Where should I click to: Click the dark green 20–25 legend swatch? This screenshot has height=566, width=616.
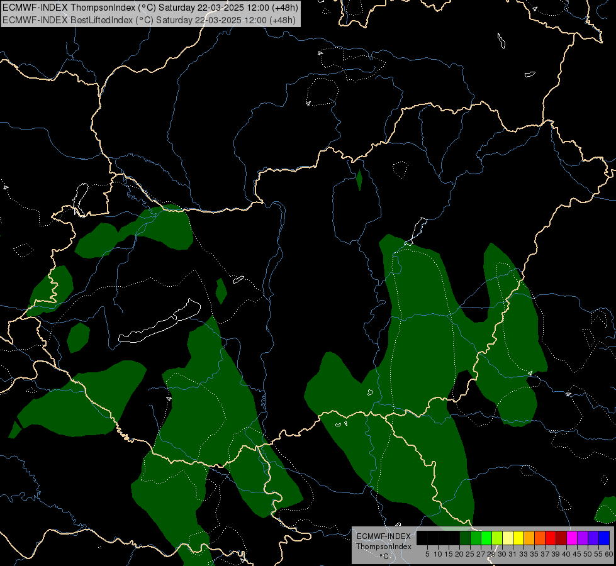(x=465, y=538)
